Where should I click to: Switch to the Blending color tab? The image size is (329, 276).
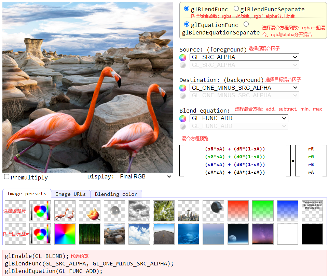click(x=116, y=193)
